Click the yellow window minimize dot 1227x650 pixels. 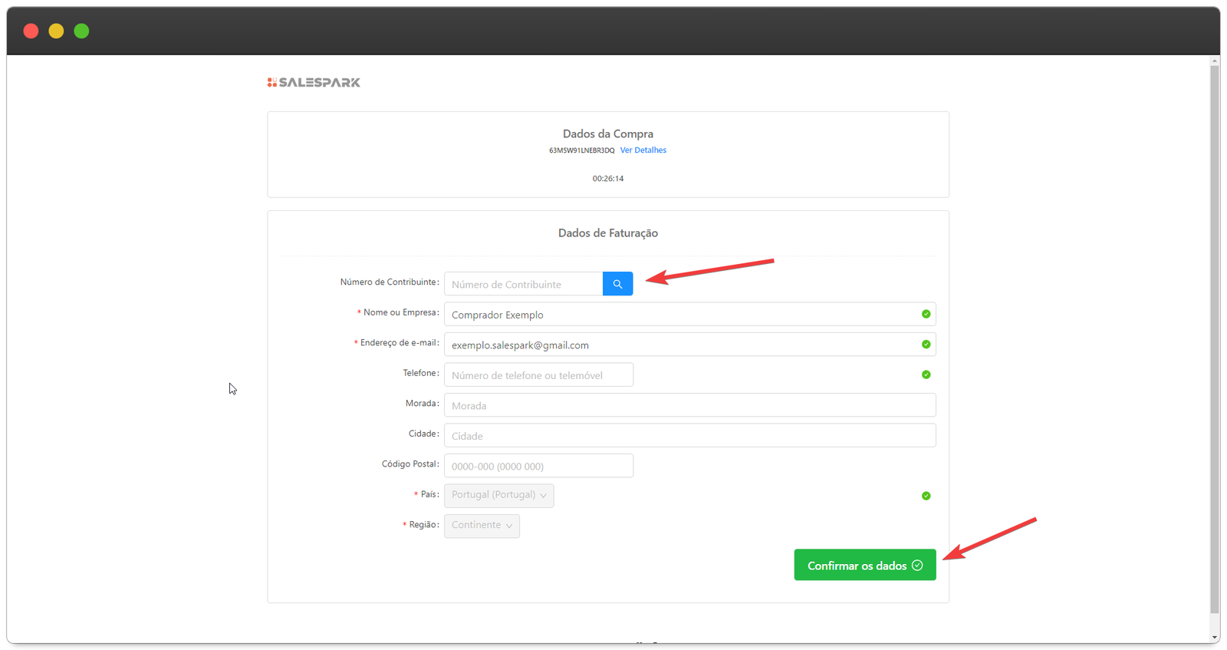click(x=56, y=31)
